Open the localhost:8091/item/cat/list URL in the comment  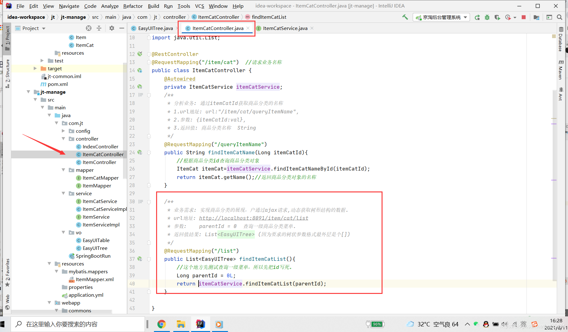click(x=254, y=218)
